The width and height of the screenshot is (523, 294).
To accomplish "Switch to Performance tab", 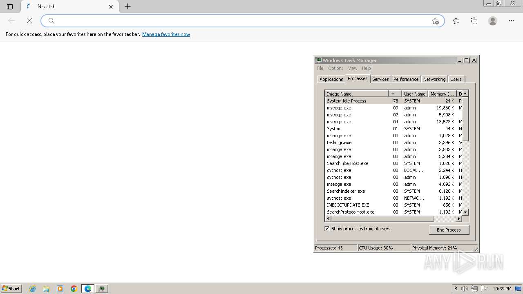I will pos(406,79).
